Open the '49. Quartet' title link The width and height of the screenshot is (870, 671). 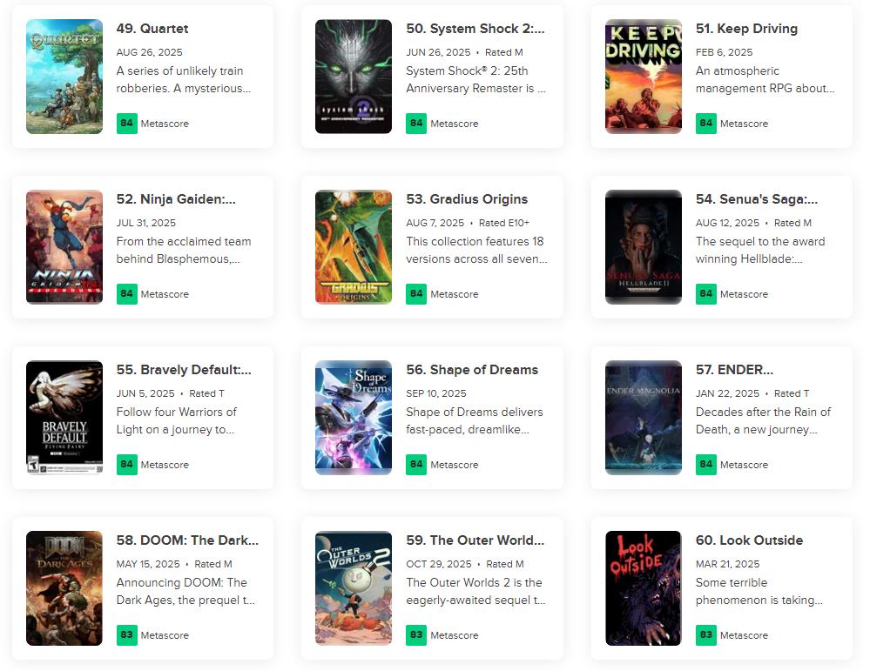(152, 29)
